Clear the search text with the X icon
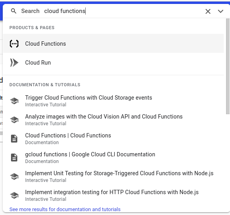230x215 pixels. click(208, 11)
